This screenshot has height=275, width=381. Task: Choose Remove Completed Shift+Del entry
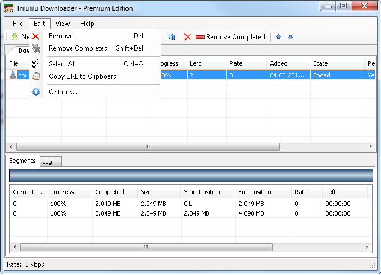pyautogui.click(x=95, y=48)
